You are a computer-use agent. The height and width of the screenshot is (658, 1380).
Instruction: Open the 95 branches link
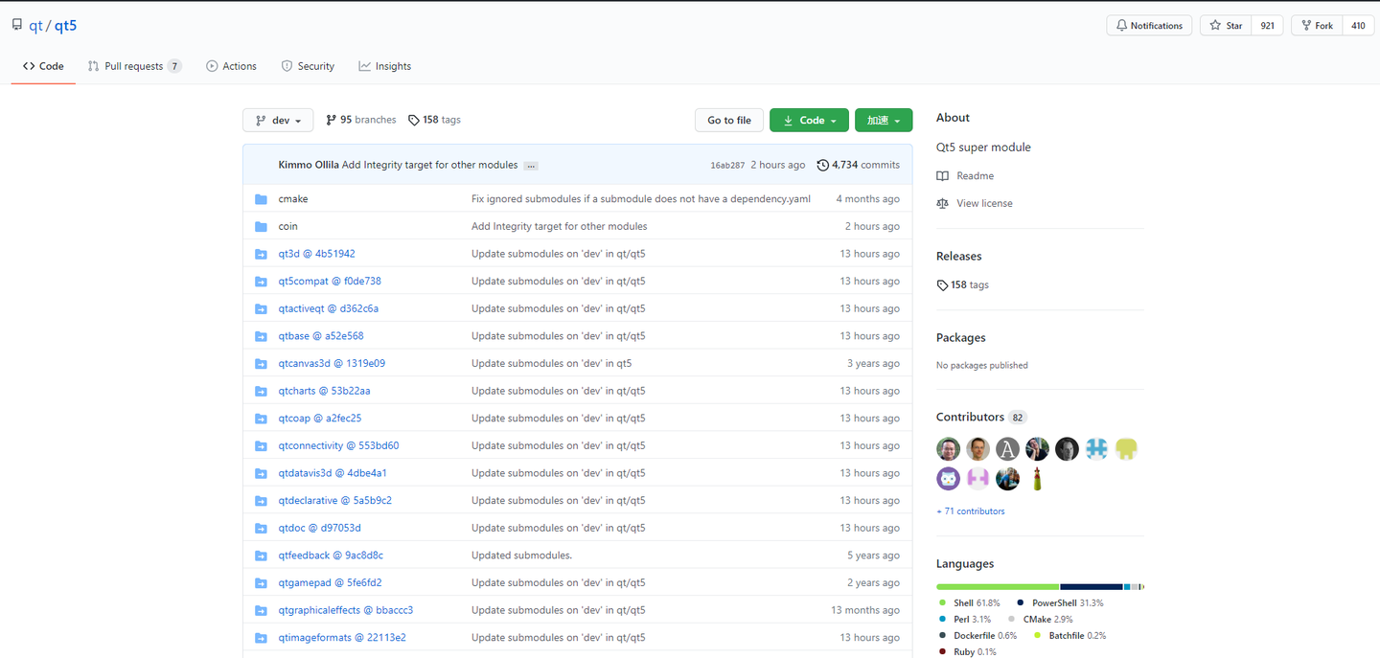pyautogui.click(x=361, y=120)
